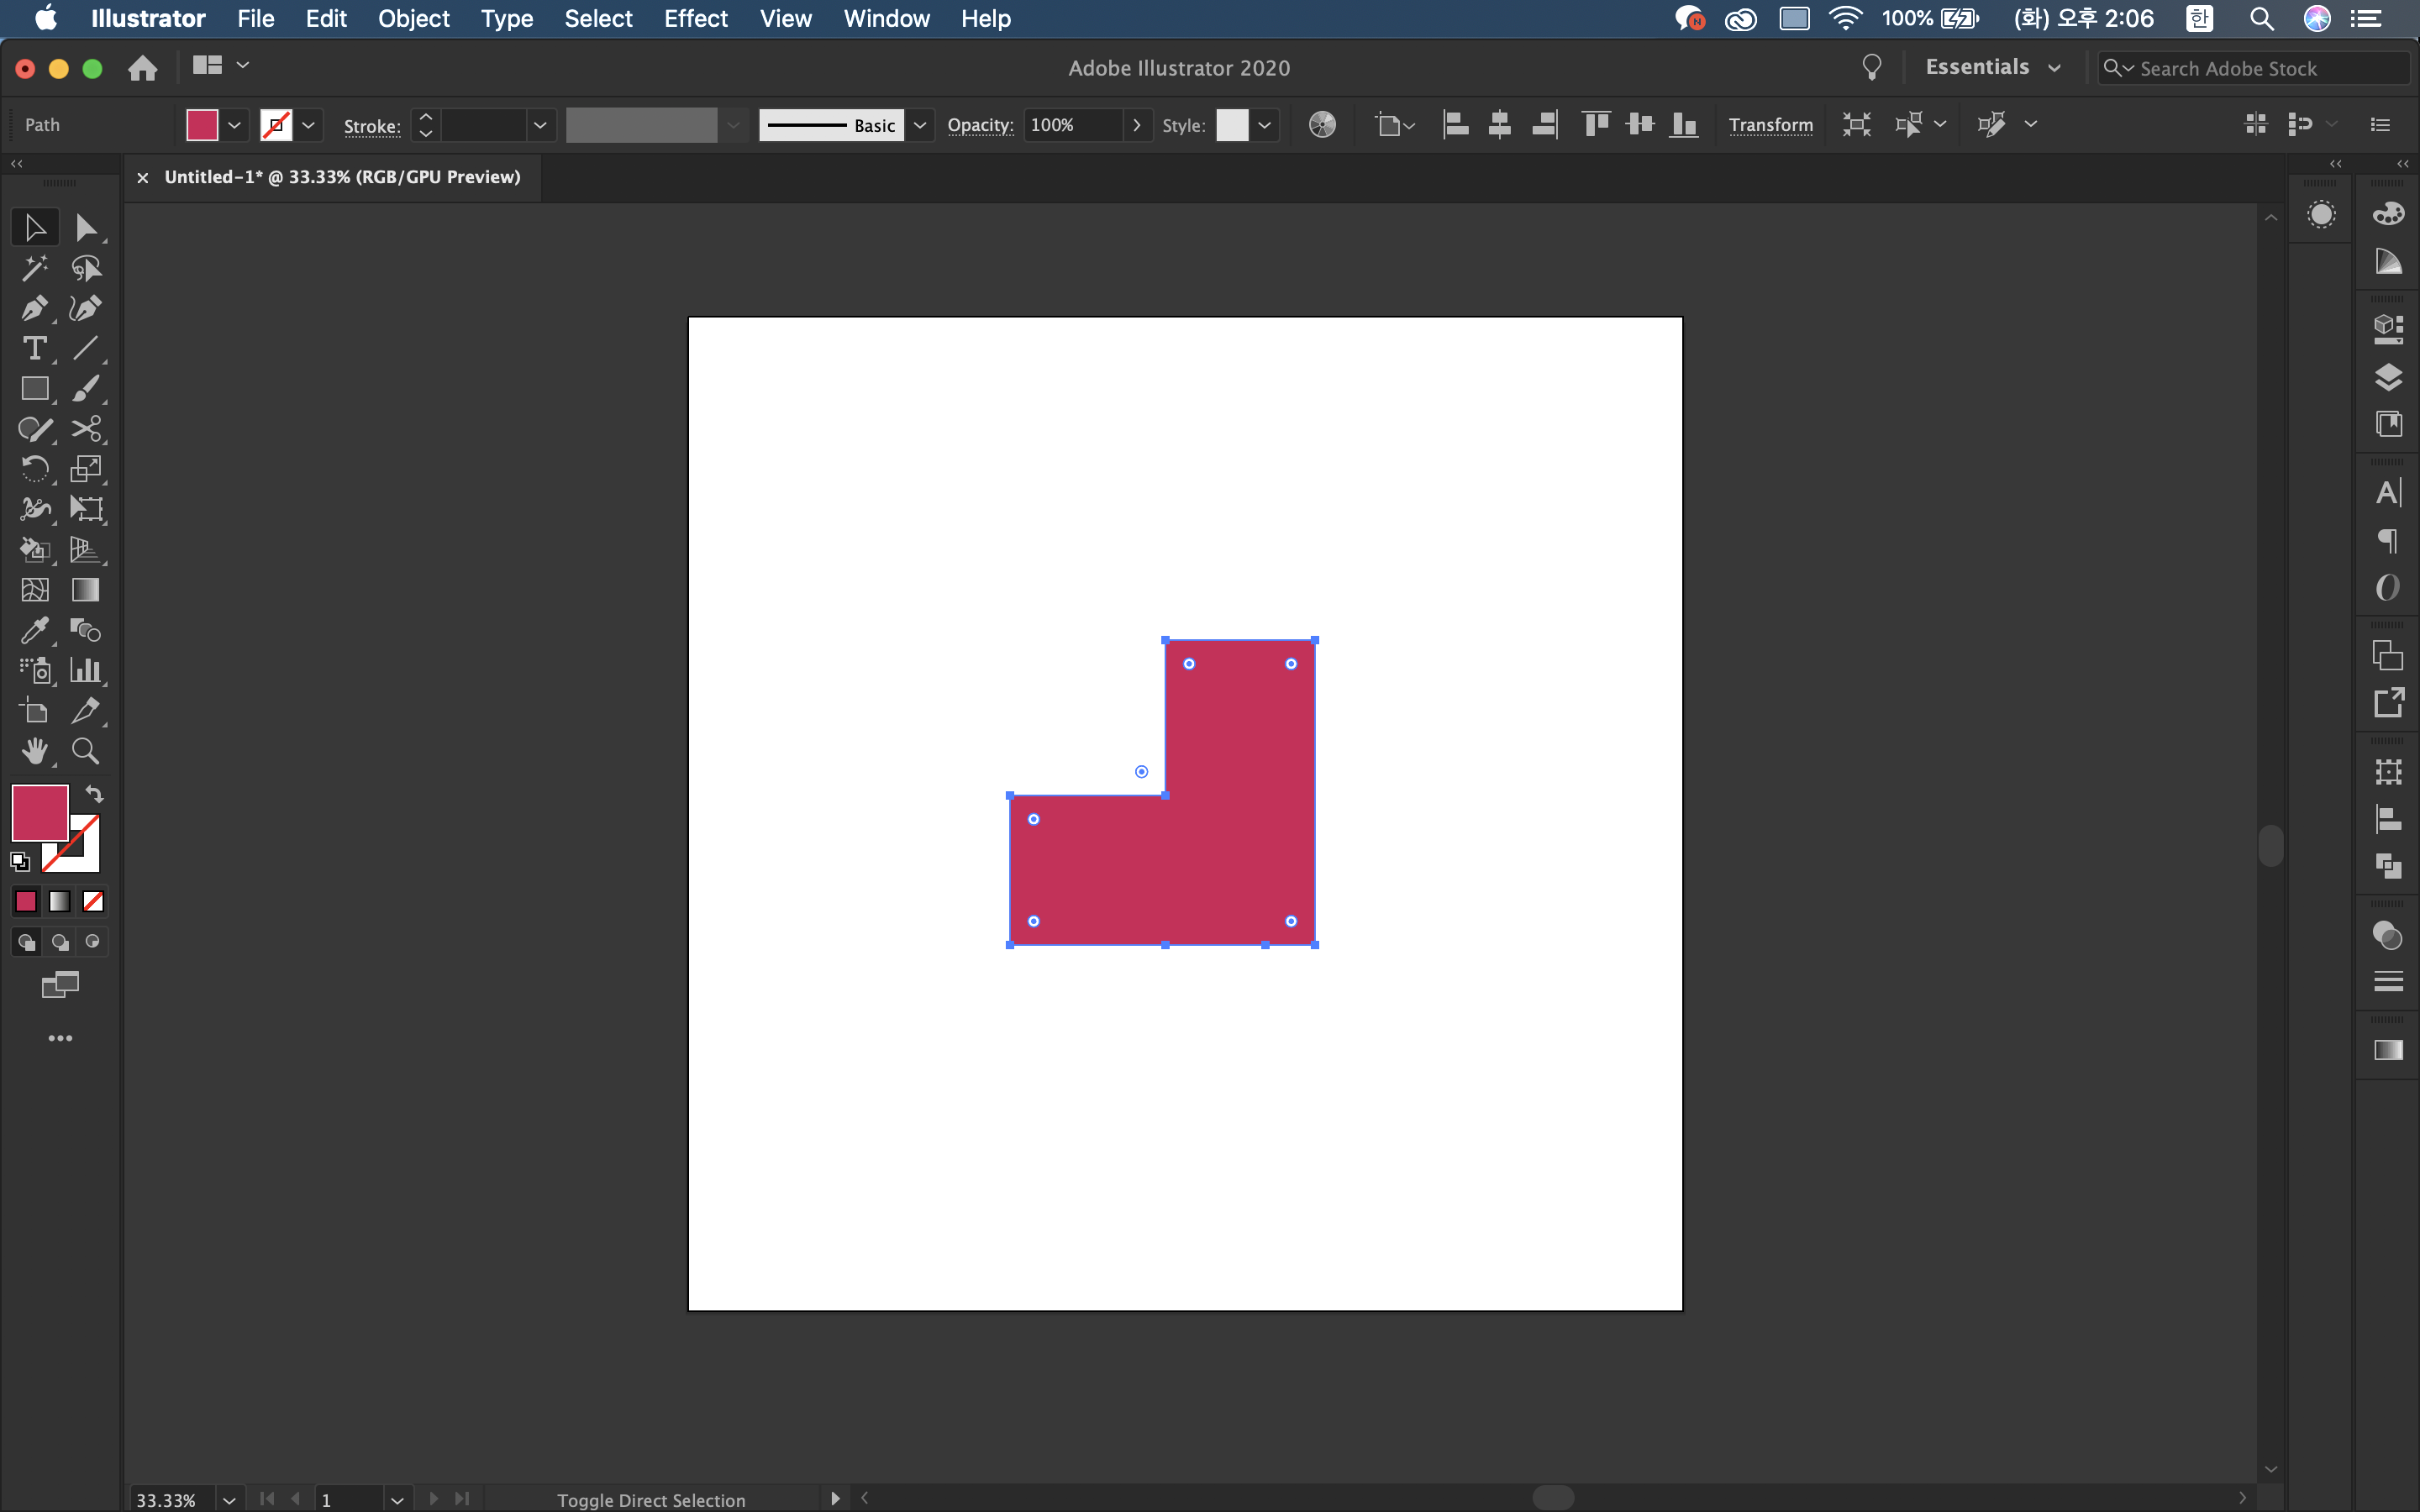Select the Scissors tool
Screen dimensions: 2420x1512
[86, 429]
